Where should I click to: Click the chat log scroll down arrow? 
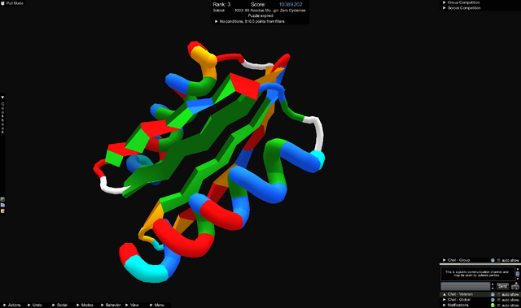pyautogui.click(x=518, y=280)
